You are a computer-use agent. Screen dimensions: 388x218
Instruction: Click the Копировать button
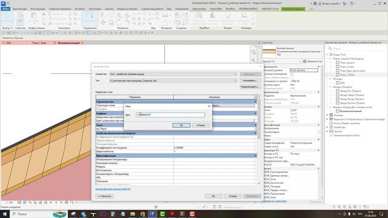pyautogui.click(x=250, y=81)
